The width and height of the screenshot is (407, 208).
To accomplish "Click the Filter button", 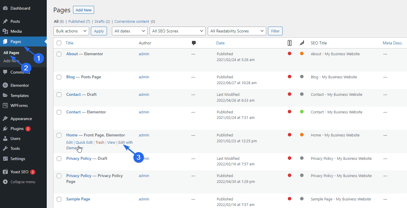I will [x=275, y=31].
